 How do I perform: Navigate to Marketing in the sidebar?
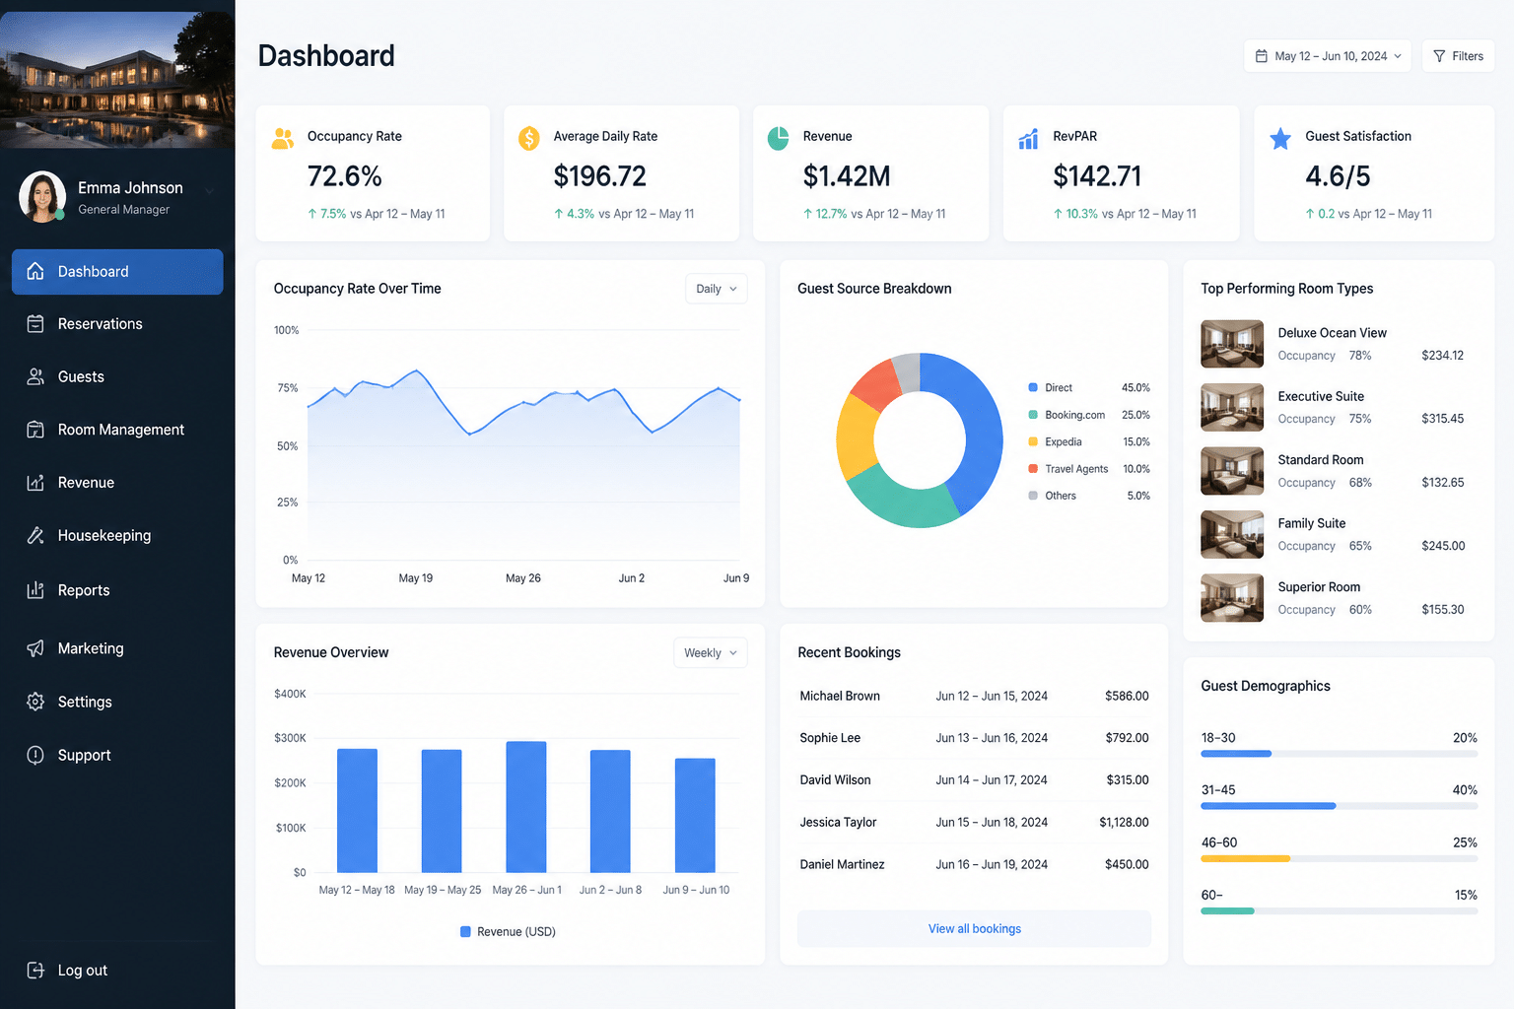117,648
